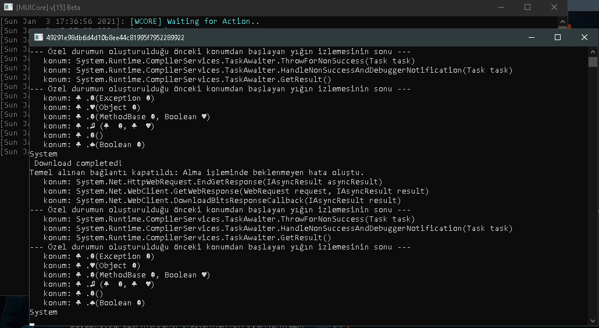Click the 'System.Net.WebClient.GetWebResponse' line
599x328 pixels.
coord(236,191)
